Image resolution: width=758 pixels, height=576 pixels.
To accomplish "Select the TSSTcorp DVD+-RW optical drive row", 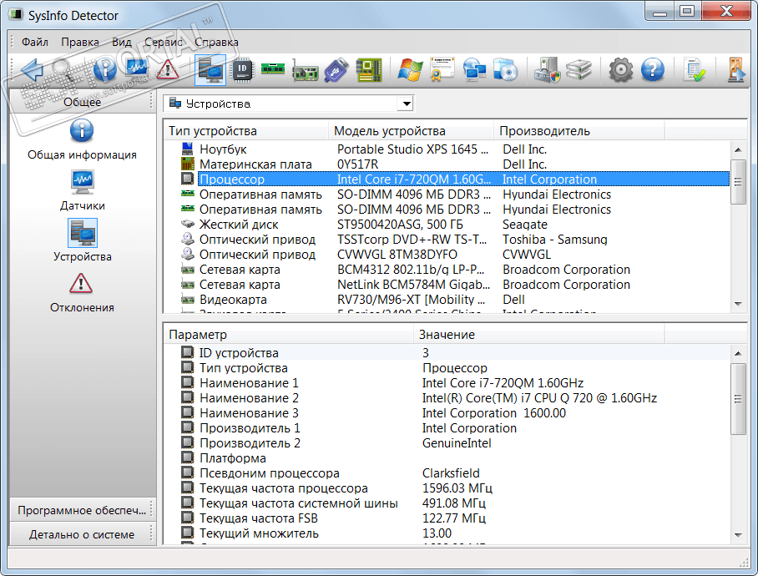I will click(x=447, y=240).
